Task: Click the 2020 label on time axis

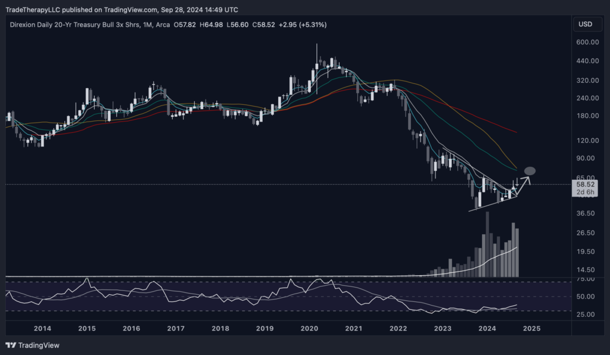Action: tap(309, 328)
